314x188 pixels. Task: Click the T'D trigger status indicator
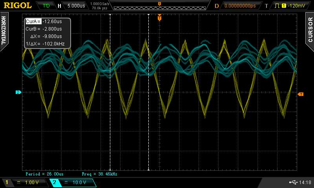tap(46, 6)
